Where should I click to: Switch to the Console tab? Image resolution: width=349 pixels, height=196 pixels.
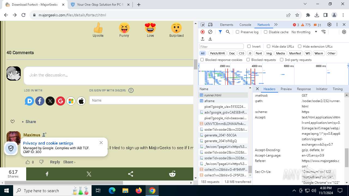point(245,24)
